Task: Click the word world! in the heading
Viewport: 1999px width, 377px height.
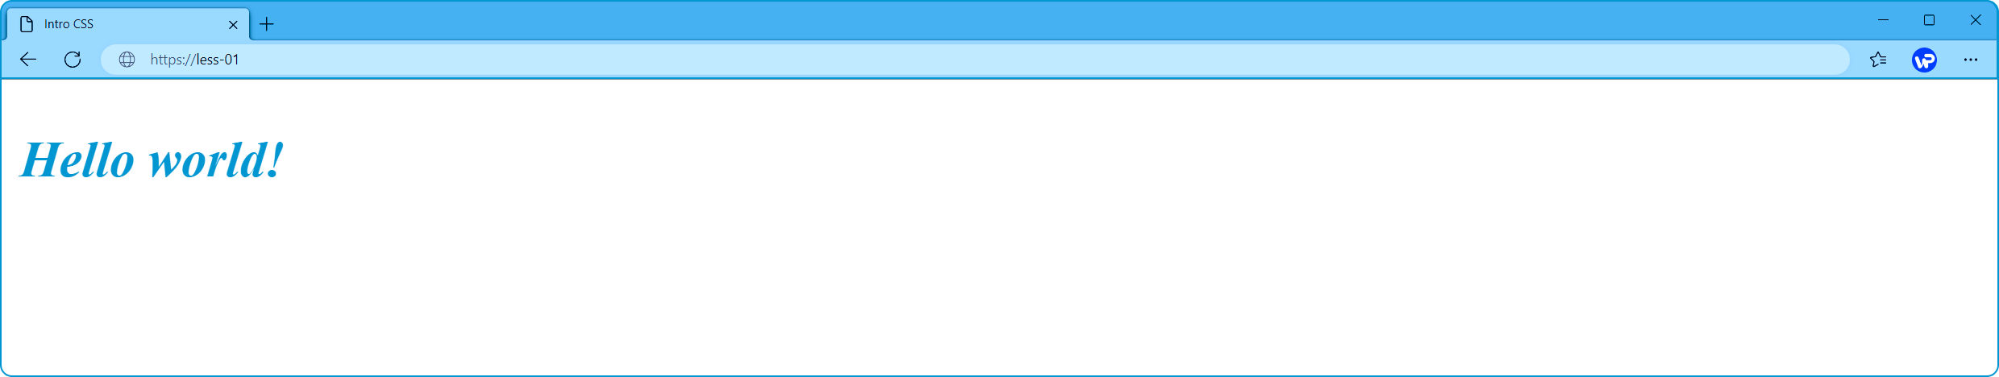Action: click(217, 159)
